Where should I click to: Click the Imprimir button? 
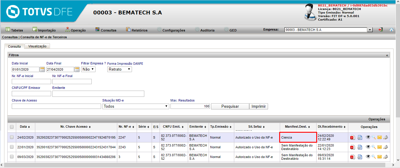[259, 106]
